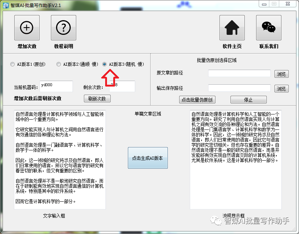
Task: Click the plus icon for 增加次数
Action: coord(27,28)
